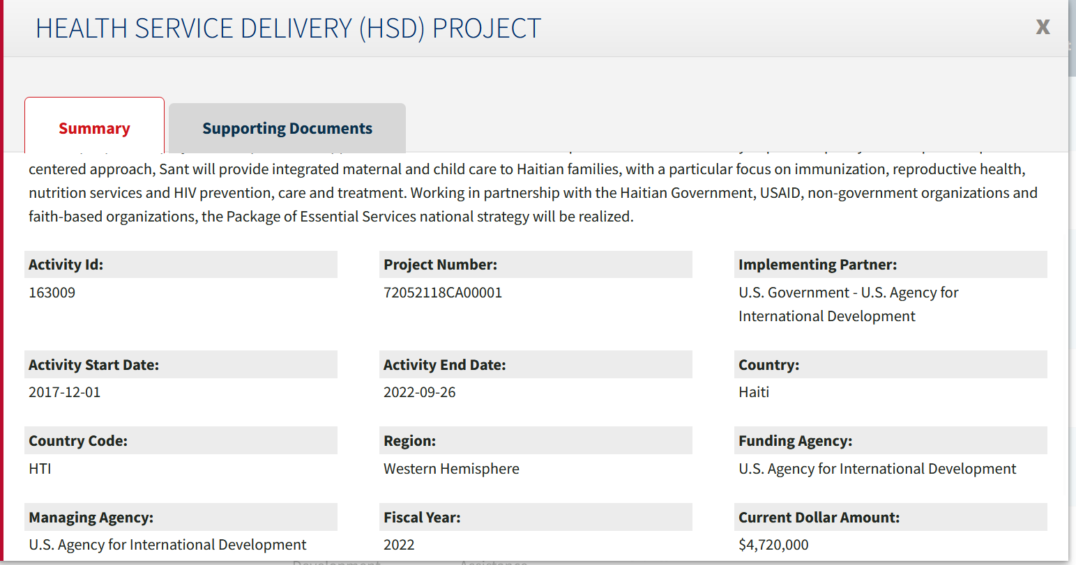The image size is (1076, 565).
Task: Click the country value Haiti
Action: point(754,392)
